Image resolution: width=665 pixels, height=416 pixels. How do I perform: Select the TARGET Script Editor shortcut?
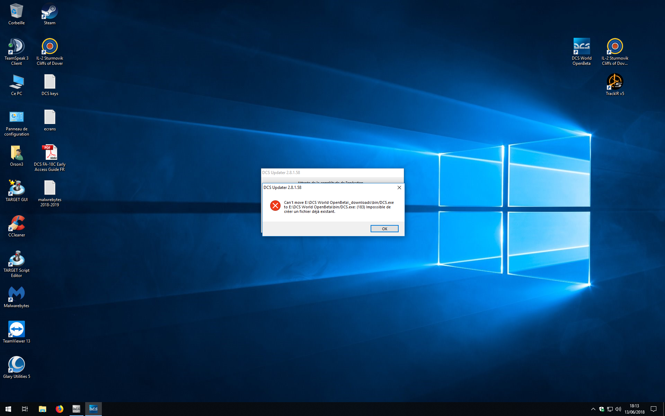tap(17, 265)
